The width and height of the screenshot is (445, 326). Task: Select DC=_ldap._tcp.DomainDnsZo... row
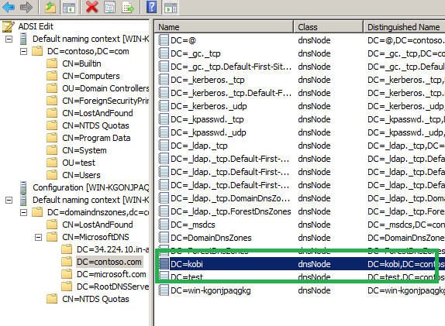[302, 198]
